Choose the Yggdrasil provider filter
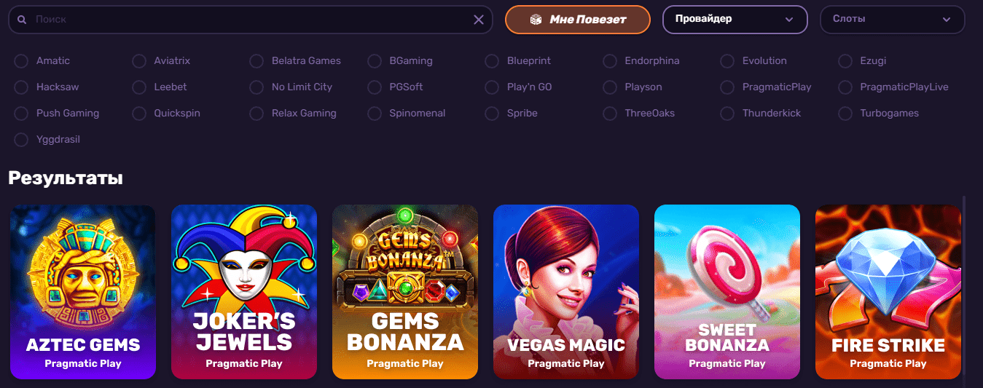 pos(21,140)
